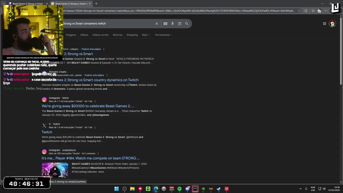
Task: Switch to the Notícias search tab
Action: click(x=118, y=35)
